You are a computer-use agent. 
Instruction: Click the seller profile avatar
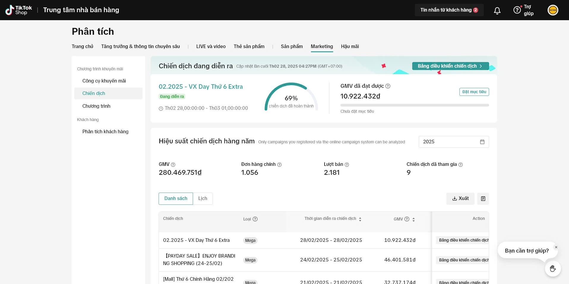[553, 10]
